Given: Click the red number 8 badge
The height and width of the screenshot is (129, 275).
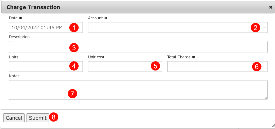Looking at the screenshot, I should (54, 117).
